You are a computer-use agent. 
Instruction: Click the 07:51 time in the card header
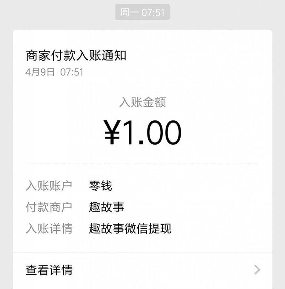click(x=72, y=72)
